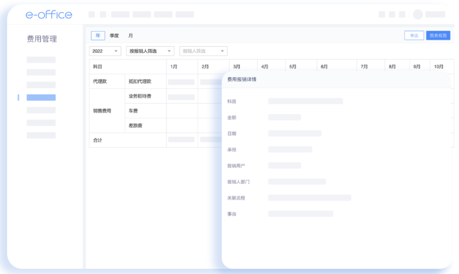Click the 金额 label in detail panel
This screenshot has height=274, width=459.
(232, 117)
